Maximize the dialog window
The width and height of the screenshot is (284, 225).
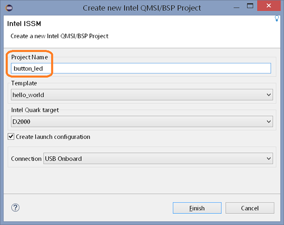(250, 6)
